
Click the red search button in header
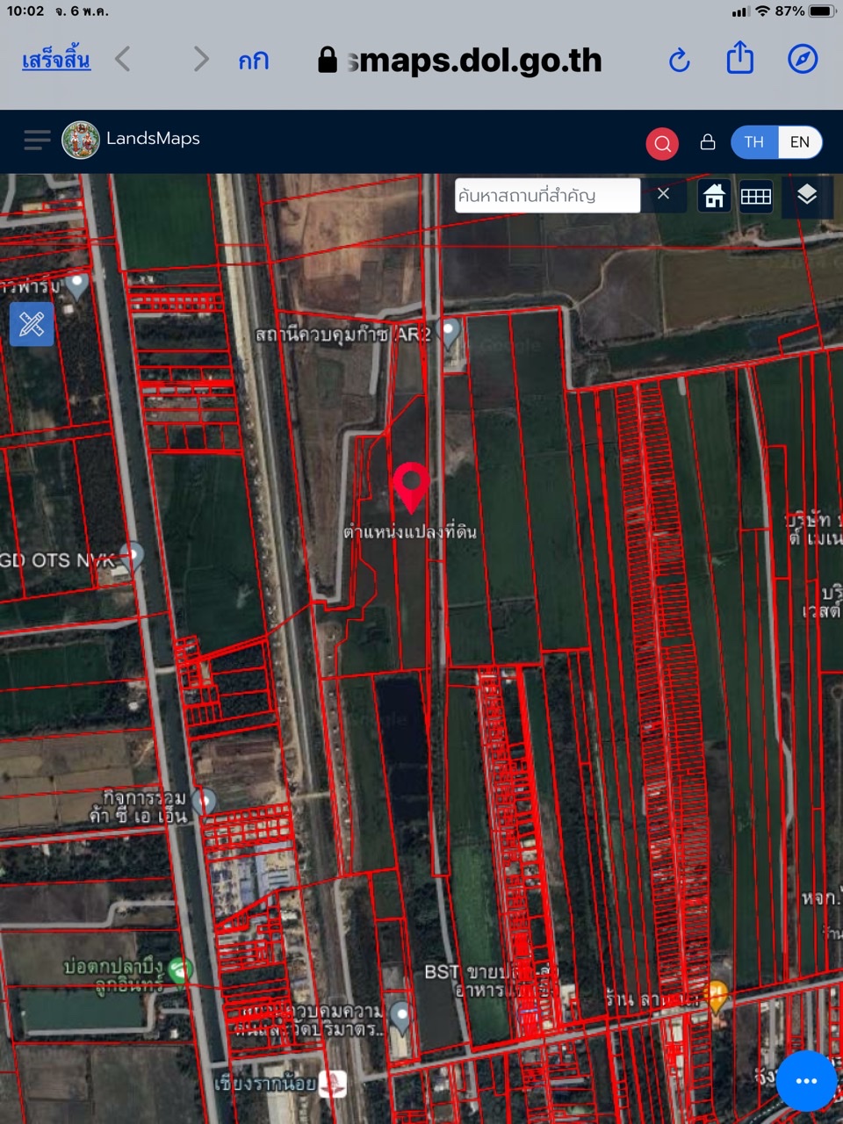662,143
